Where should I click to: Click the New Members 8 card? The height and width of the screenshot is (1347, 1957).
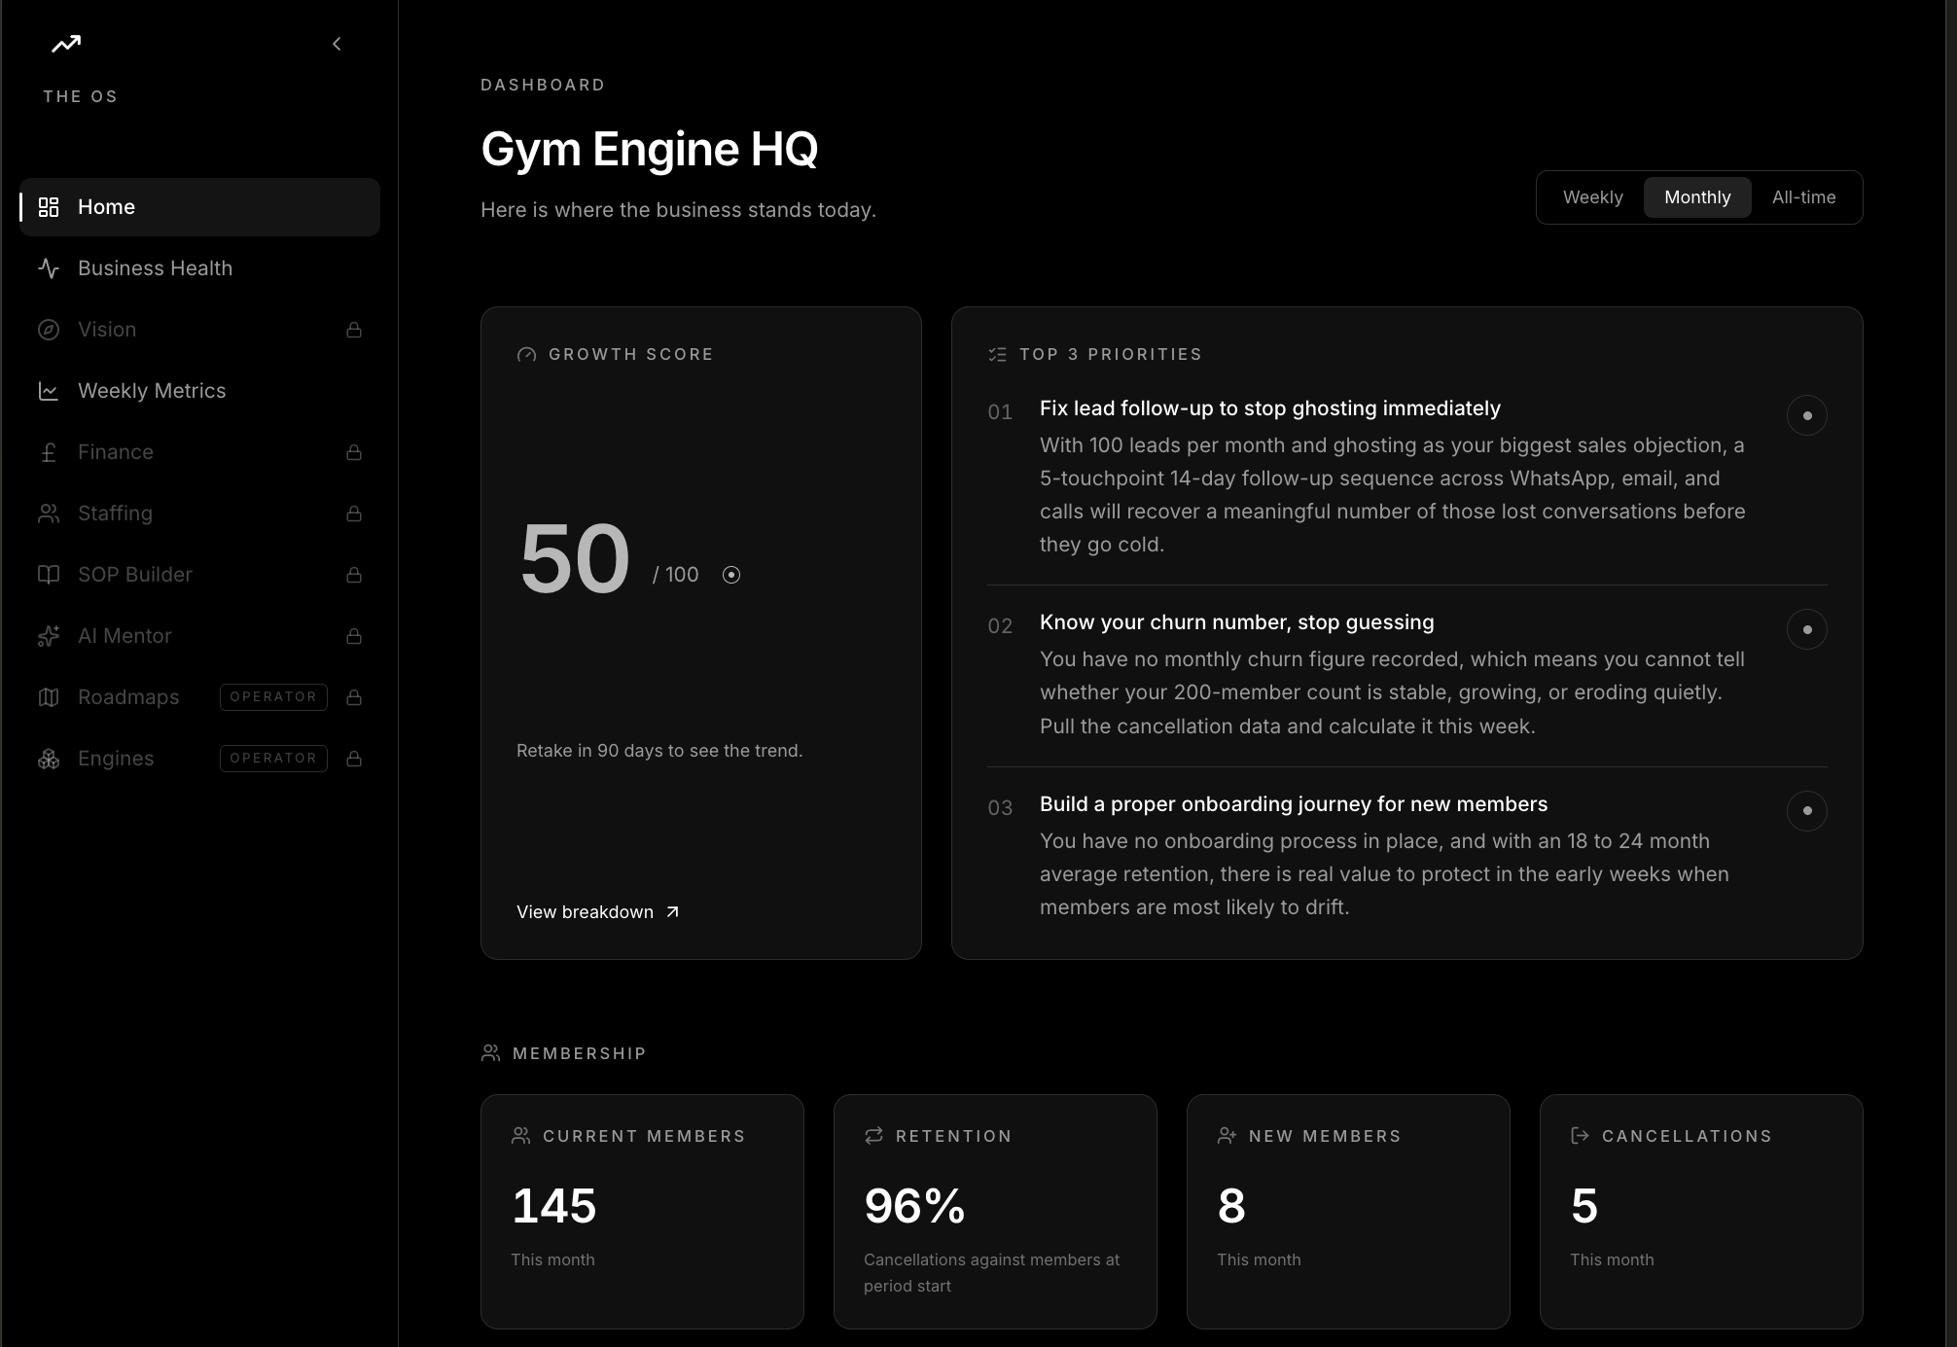coord(1348,1212)
